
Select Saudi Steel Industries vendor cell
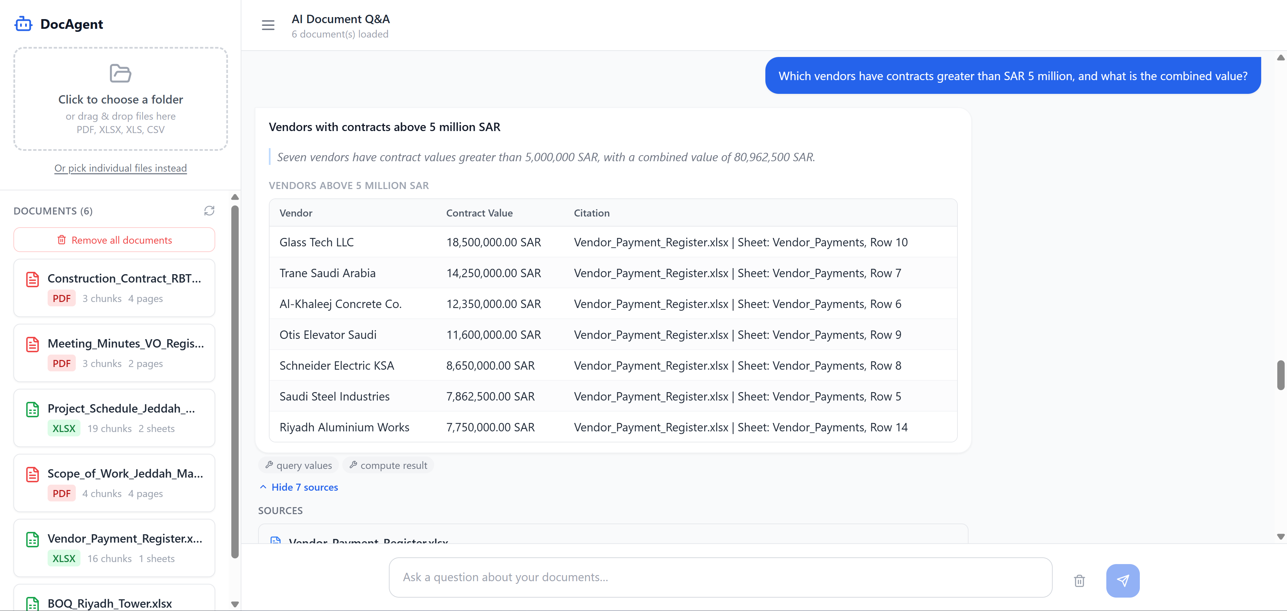334,396
